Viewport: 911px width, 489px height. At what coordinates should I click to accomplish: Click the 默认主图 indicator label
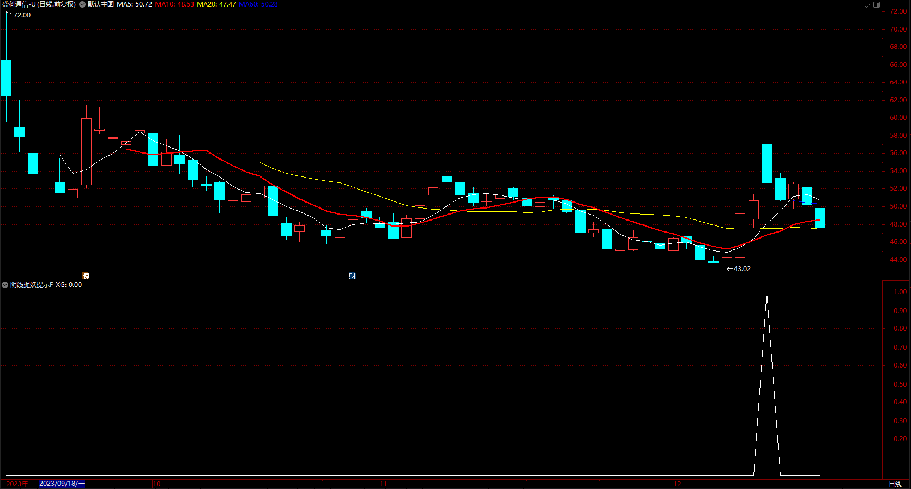click(101, 4)
